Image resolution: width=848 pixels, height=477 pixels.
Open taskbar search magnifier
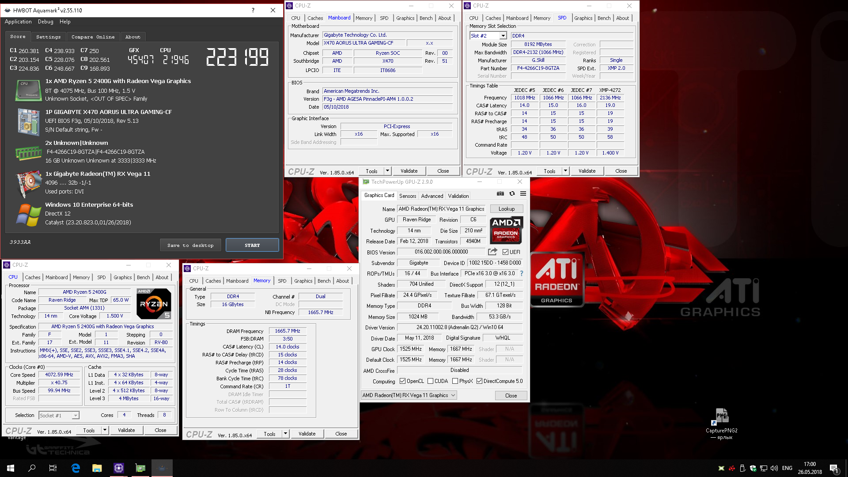[x=32, y=468]
